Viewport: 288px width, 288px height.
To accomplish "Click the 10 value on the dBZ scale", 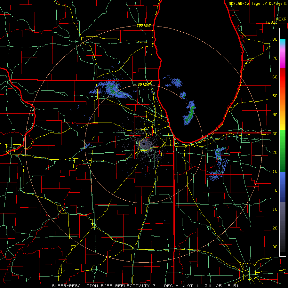I will [x=275, y=172].
